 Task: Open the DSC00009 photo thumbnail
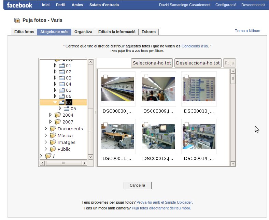coord(158,89)
